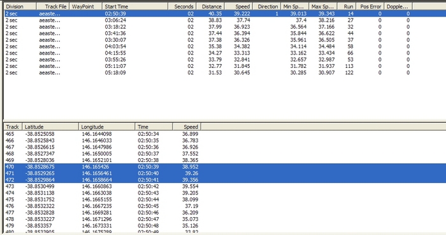Select the run starting at 04:15:55

[225, 53]
